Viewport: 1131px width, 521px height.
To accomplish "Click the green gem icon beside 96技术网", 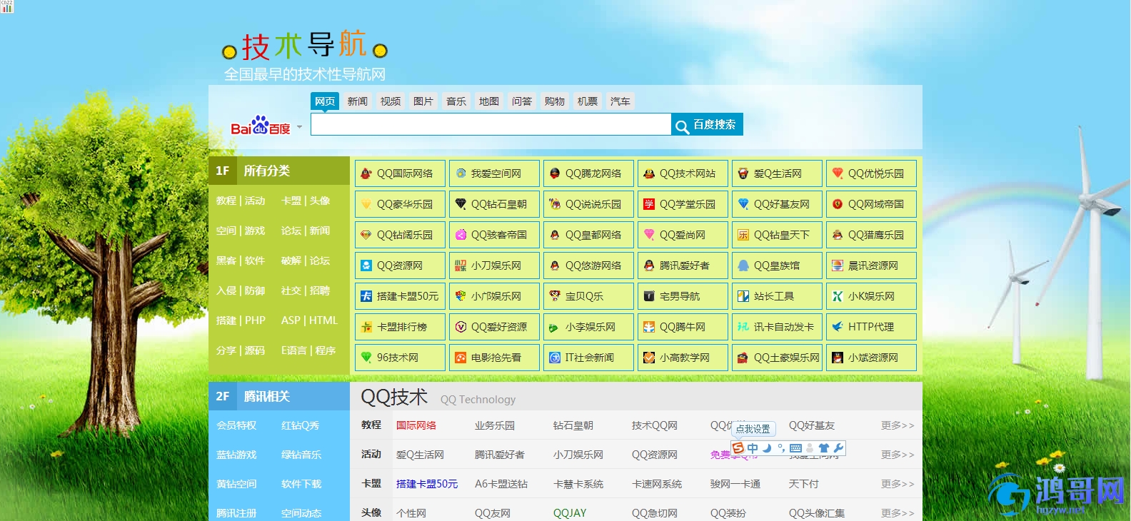I will point(366,358).
